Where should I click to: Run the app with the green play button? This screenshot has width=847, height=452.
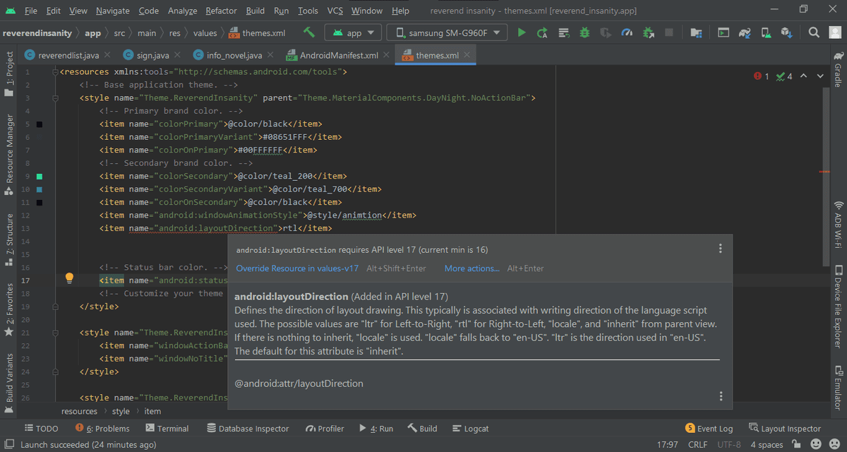522,32
